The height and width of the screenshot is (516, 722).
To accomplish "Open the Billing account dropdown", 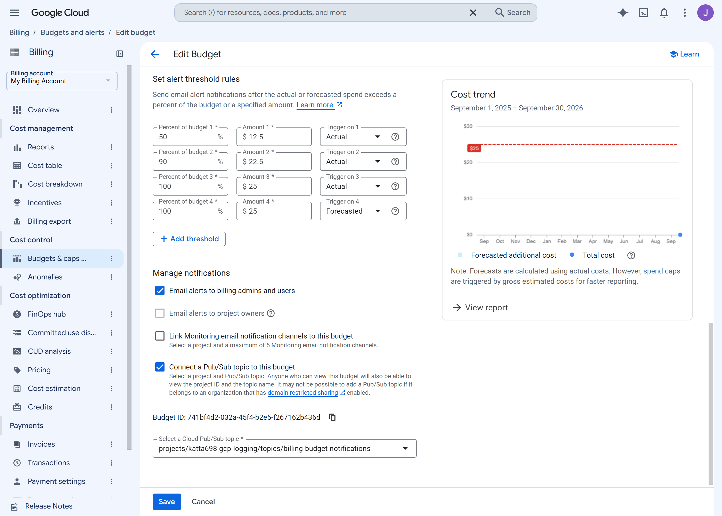I will 62,81.
